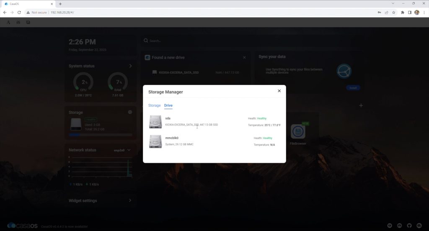
Task: Click the storage usage progress bar
Action: (100, 135)
